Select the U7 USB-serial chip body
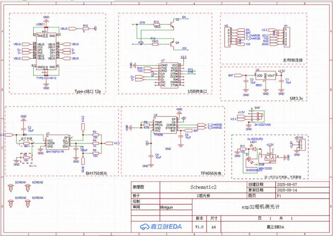333x236 pixels. (x=169, y=75)
